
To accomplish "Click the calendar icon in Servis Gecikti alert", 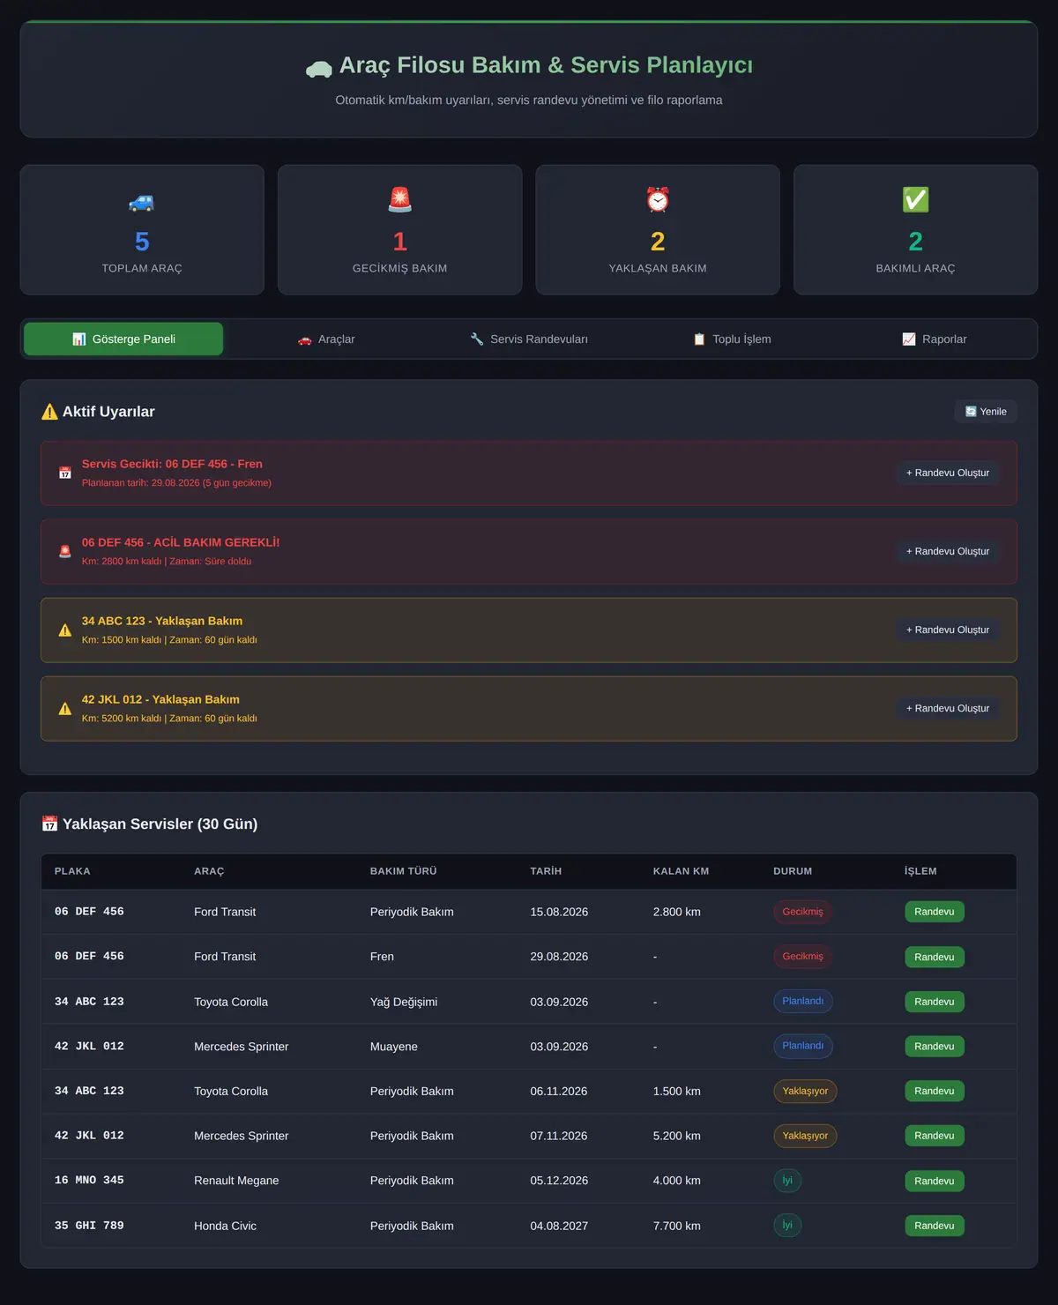I will pos(65,474).
